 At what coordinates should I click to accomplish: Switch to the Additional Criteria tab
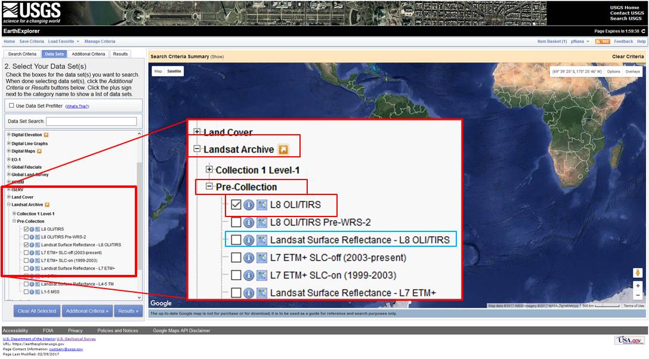(x=89, y=54)
